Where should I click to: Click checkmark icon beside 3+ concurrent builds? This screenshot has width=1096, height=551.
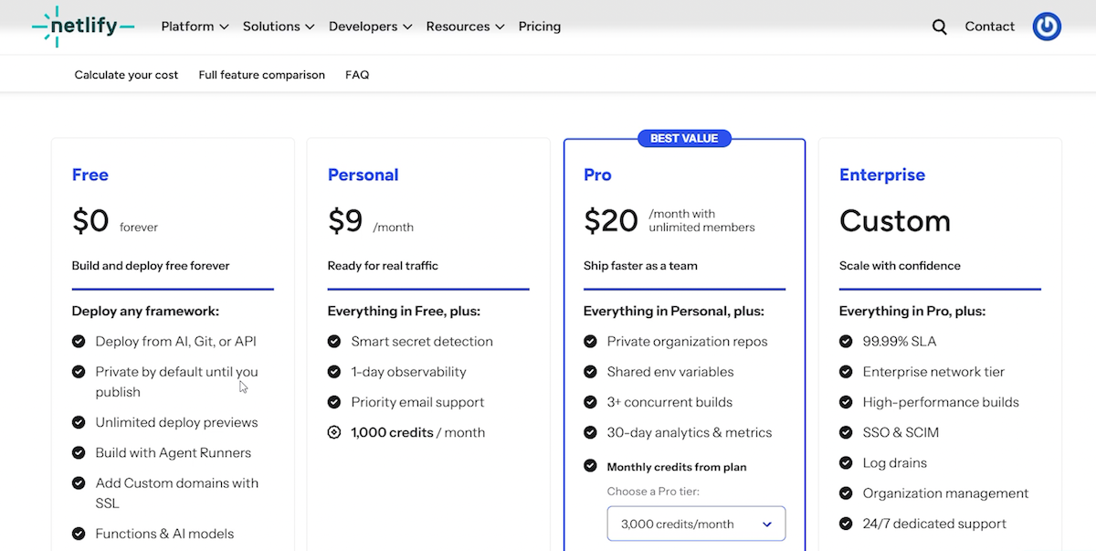click(590, 402)
